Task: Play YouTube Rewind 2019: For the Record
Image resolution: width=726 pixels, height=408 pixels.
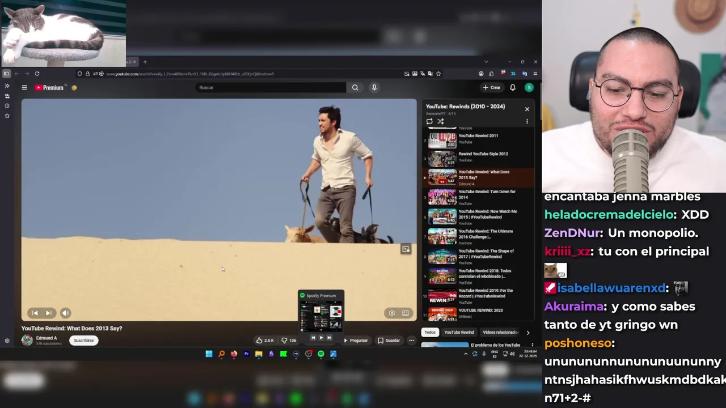Action: click(x=479, y=296)
